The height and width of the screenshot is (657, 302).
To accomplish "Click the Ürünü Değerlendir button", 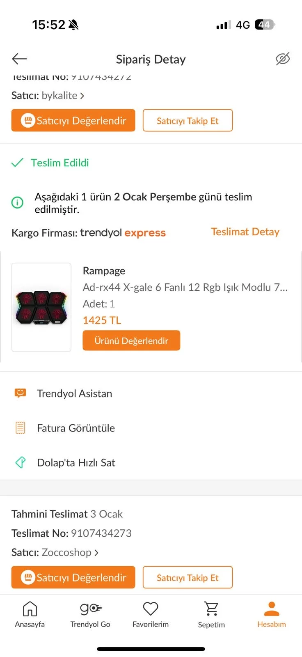I will click(x=131, y=340).
